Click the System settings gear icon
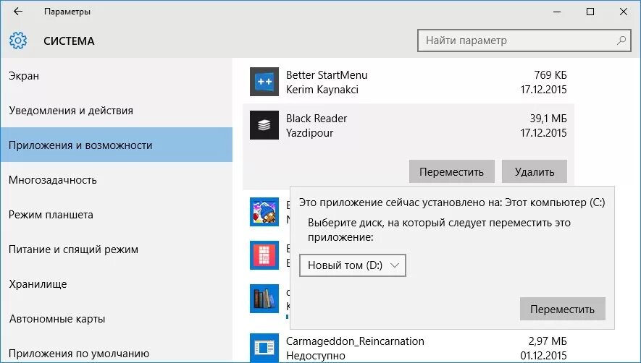 click(x=18, y=40)
